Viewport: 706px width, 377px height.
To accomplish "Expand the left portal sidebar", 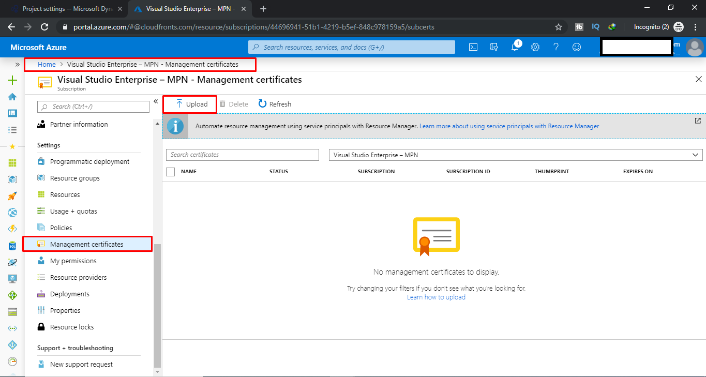I will [x=17, y=65].
